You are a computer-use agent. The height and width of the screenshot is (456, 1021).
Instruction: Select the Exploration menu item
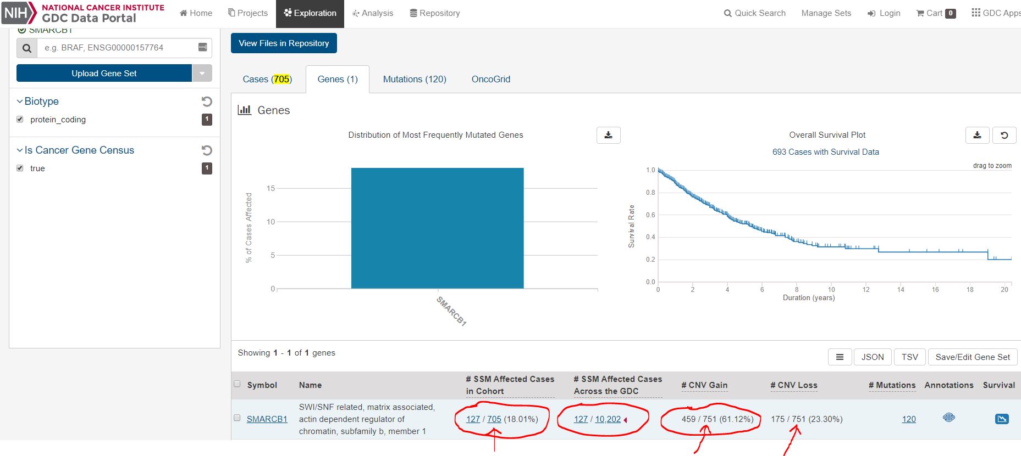coord(310,13)
